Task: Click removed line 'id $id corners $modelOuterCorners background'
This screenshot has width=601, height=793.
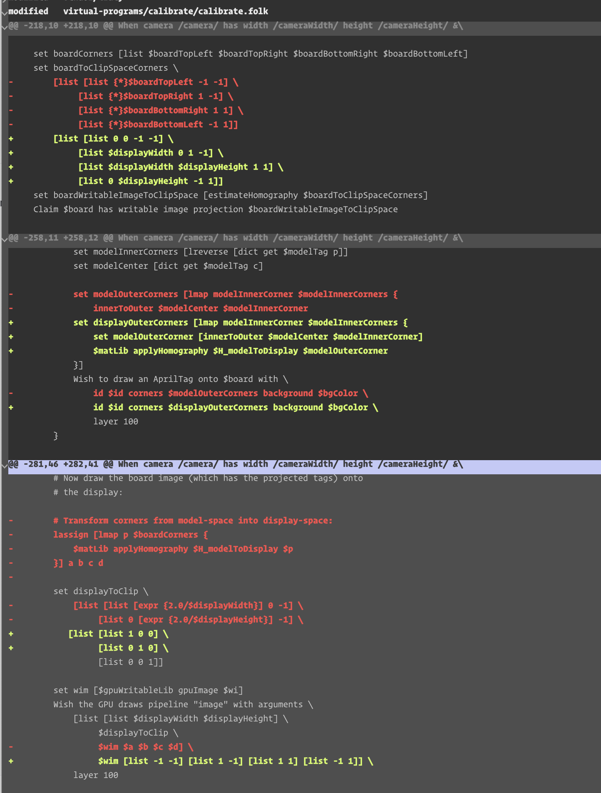Action: click(x=231, y=394)
